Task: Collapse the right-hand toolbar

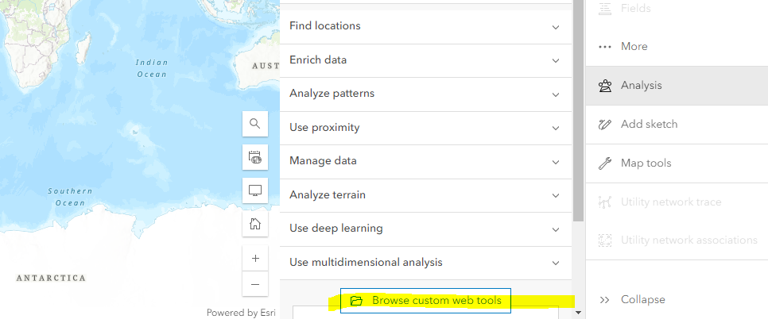Action: click(633, 300)
